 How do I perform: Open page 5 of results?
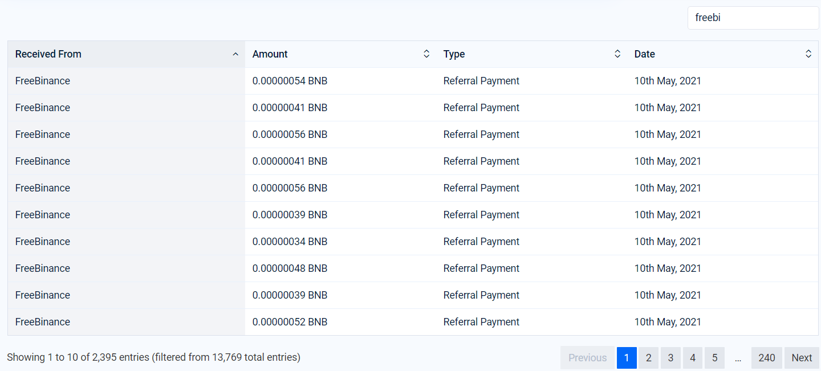pos(714,358)
